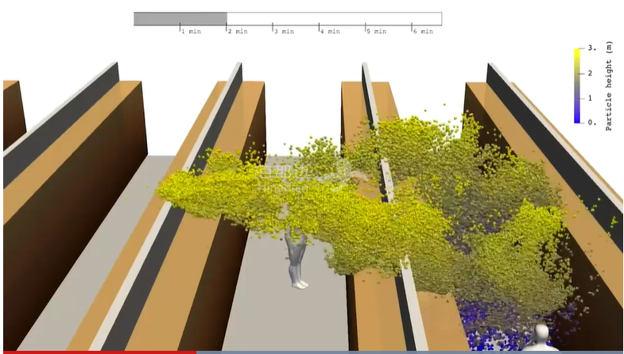Viewport: 624px width, 354px height.
Task: Click the gray elapsed portion of time bar
Action: (x=180, y=18)
